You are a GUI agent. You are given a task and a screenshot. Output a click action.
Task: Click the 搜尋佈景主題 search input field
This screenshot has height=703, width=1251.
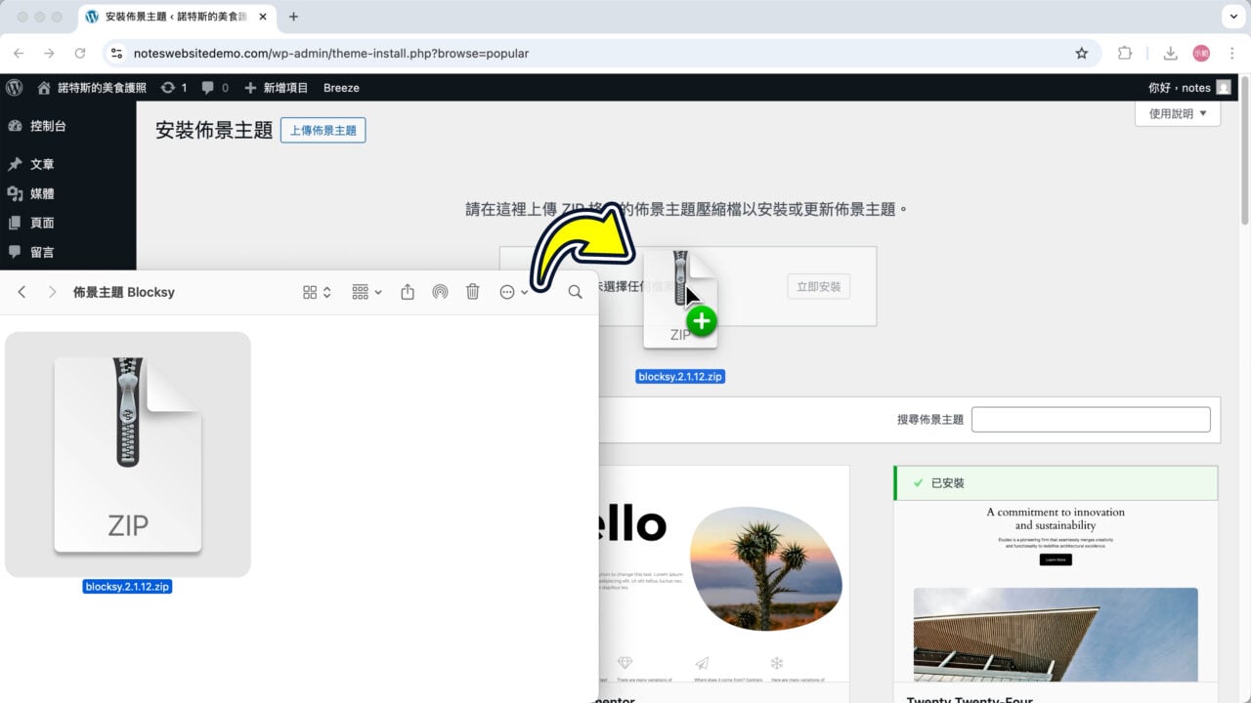pos(1090,419)
